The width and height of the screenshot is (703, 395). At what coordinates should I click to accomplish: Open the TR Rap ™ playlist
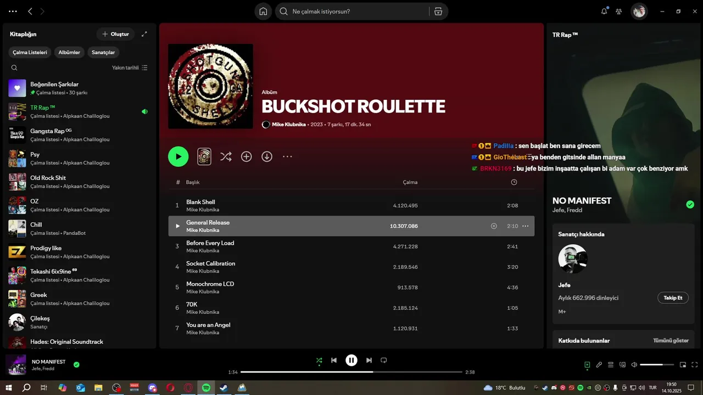point(79,111)
